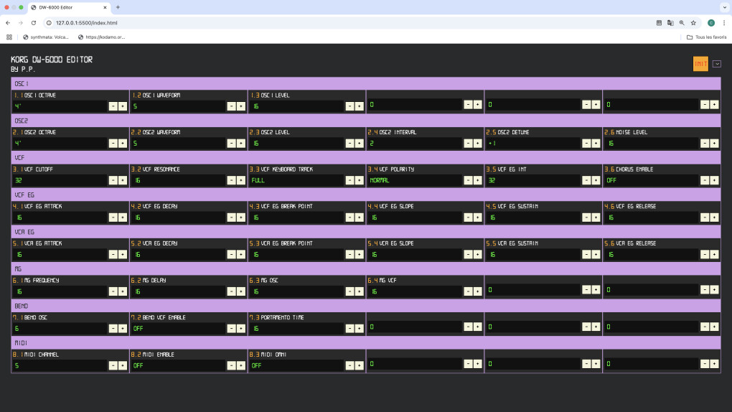
Task: Increase MG Frequency value
Action: point(123,291)
